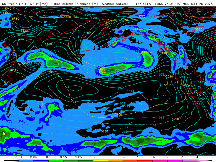The height and width of the screenshot is (162, 216).
Task: Click the 4 legend value
Action: (197, 157)
